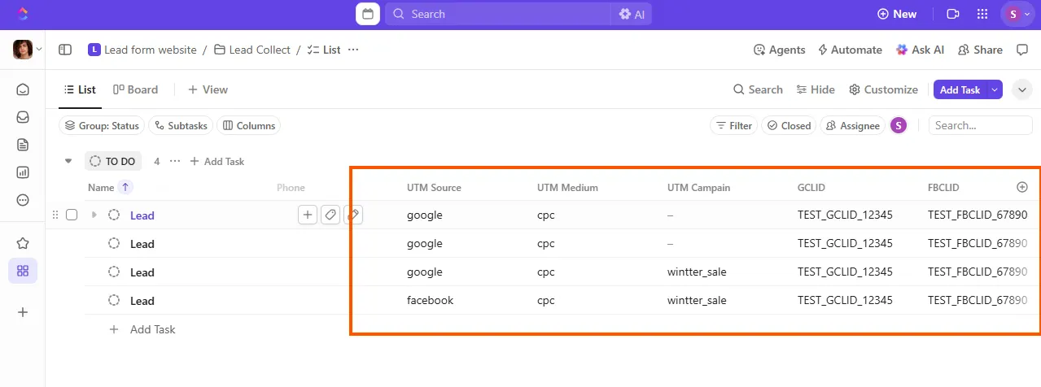Click Hide in the view toolbar

[816, 89]
